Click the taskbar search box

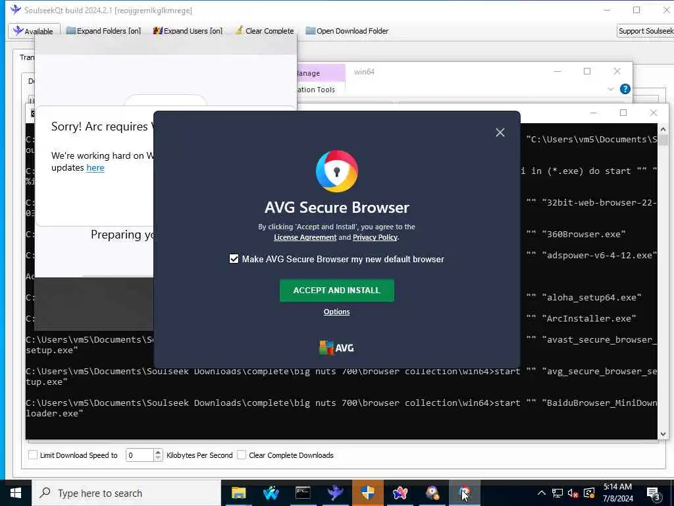126,493
